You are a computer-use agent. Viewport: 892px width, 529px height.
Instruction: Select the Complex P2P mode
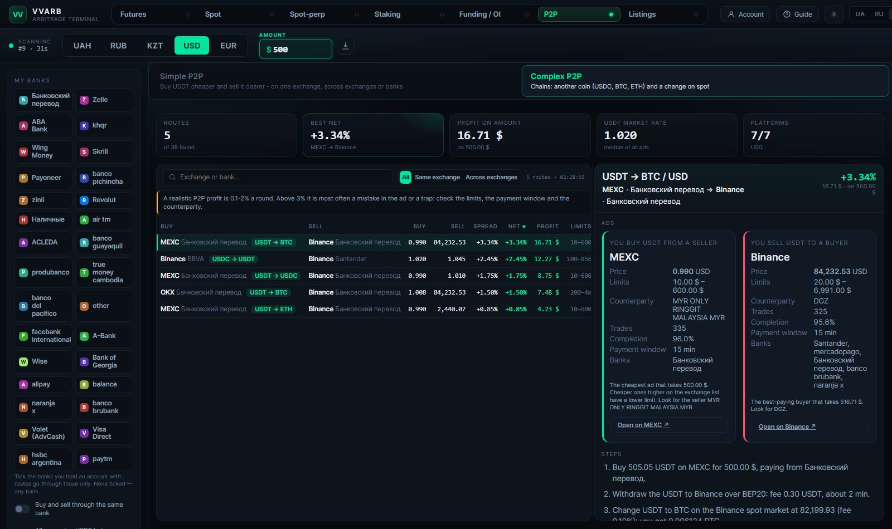coord(705,81)
